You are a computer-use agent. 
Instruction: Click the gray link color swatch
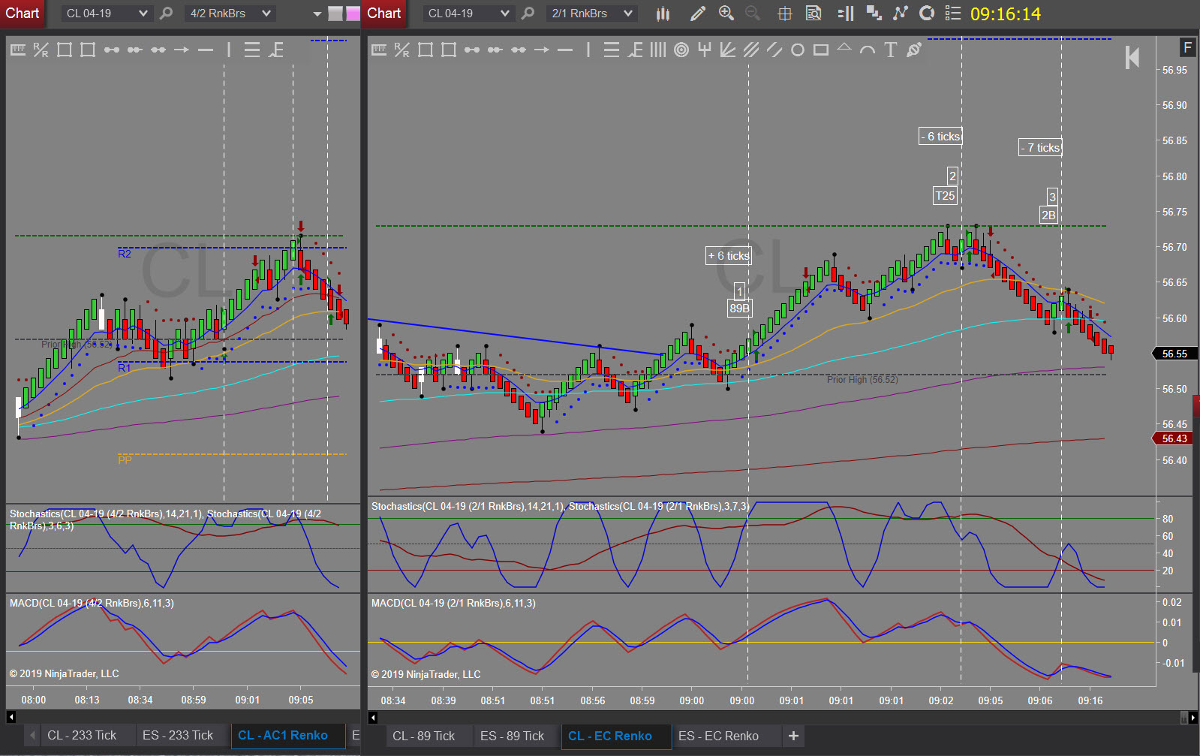point(335,14)
